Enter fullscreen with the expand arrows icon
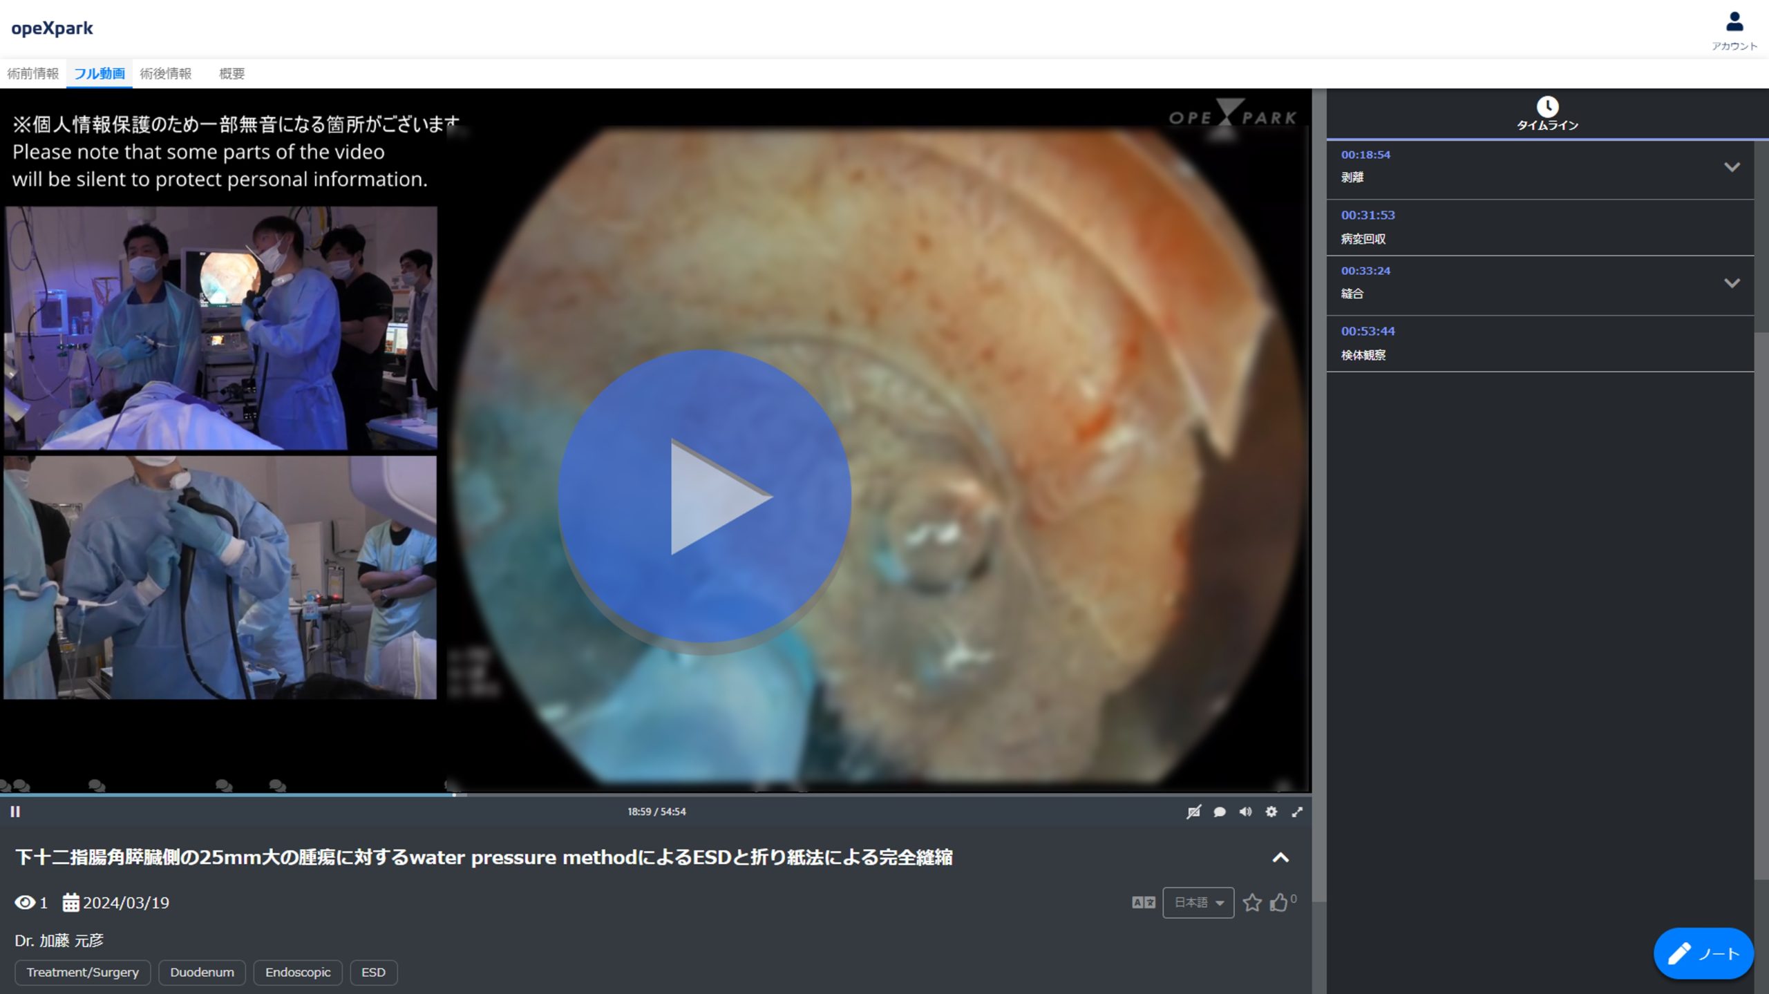The width and height of the screenshot is (1769, 994). (1297, 812)
